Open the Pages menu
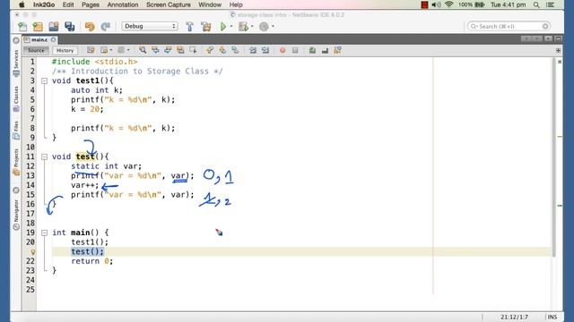 point(91,4)
